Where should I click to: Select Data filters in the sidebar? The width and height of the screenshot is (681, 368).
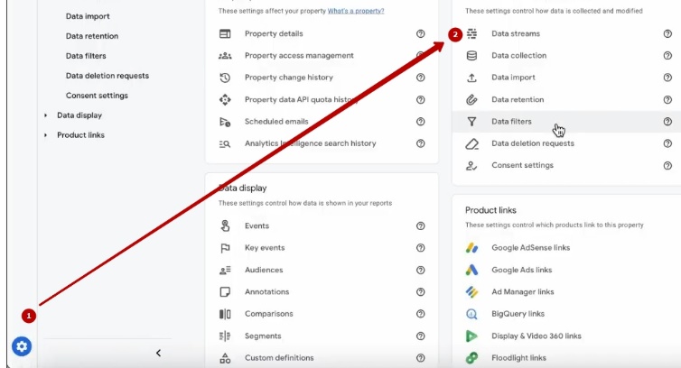[86, 56]
